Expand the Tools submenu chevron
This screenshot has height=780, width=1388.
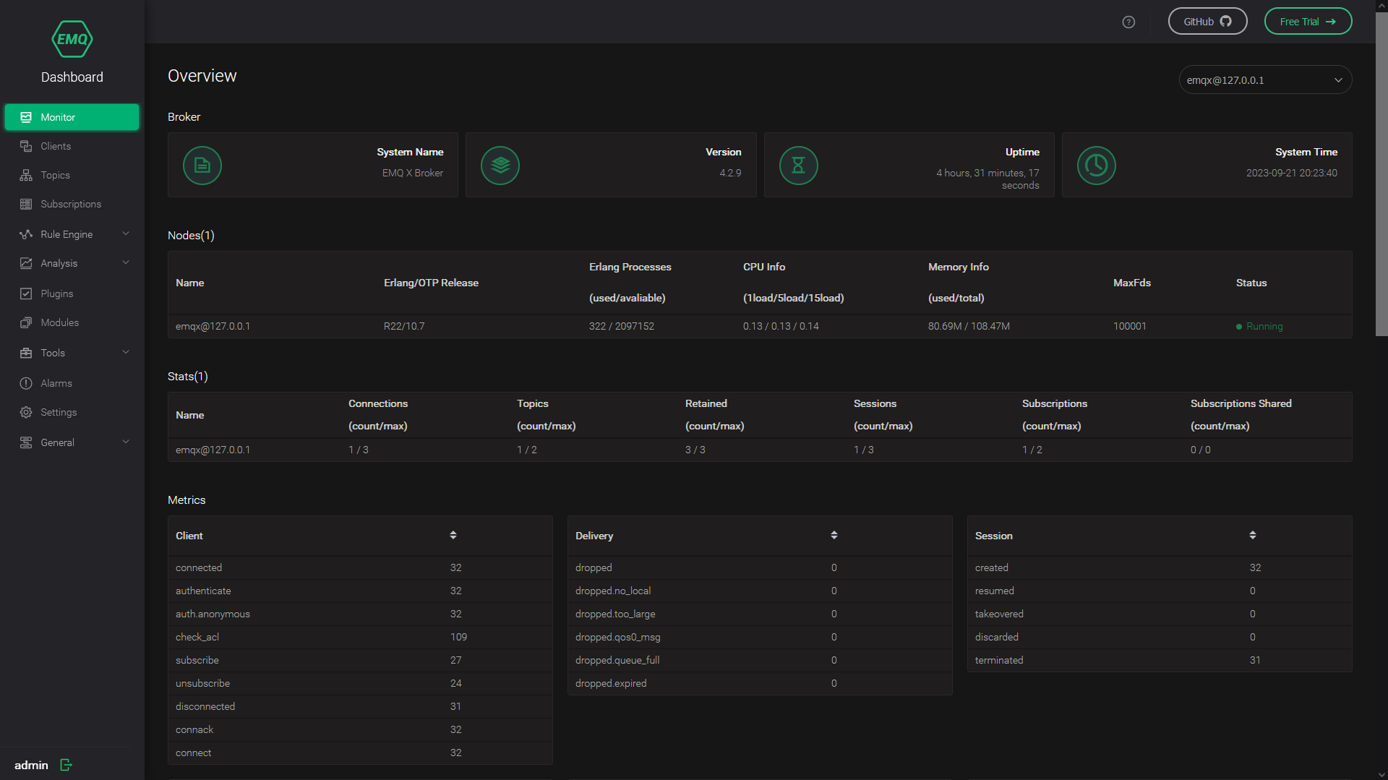(x=126, y=352)
